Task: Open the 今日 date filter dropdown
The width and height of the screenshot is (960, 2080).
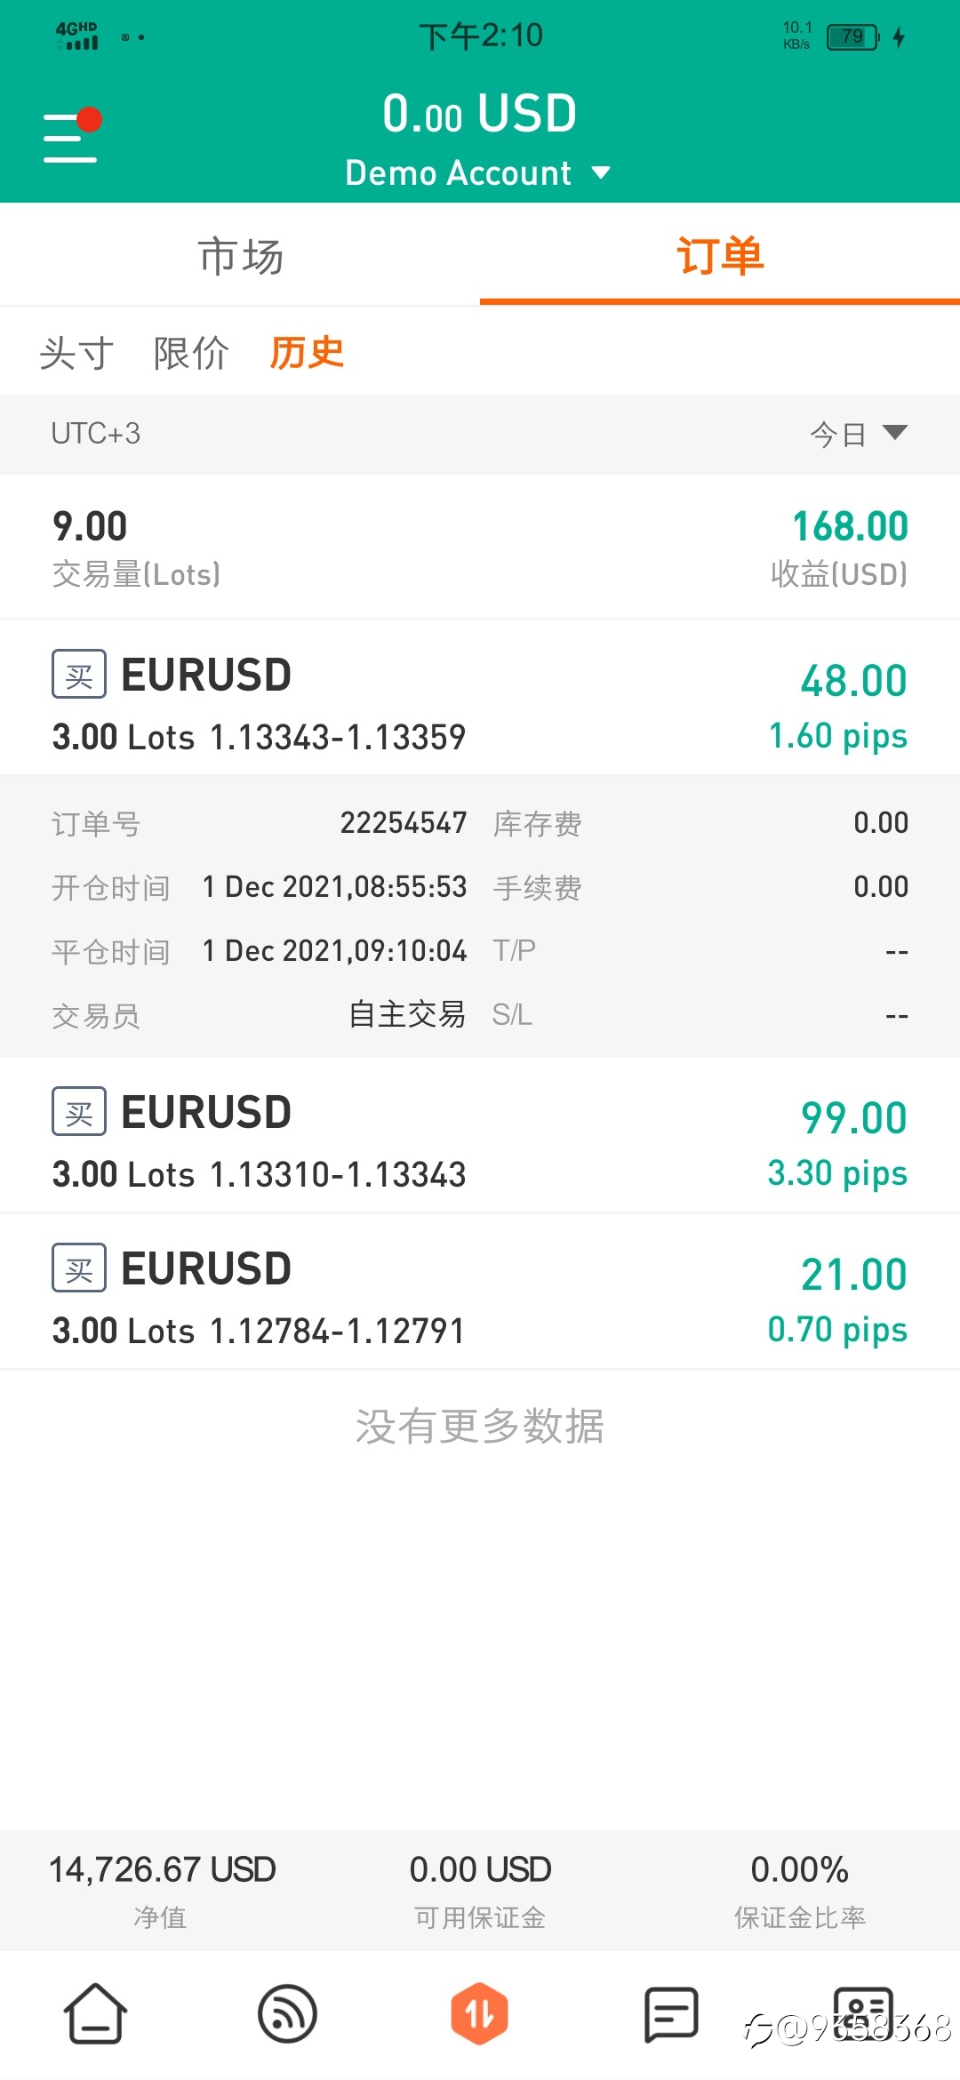Action: [x=858, y=434]
